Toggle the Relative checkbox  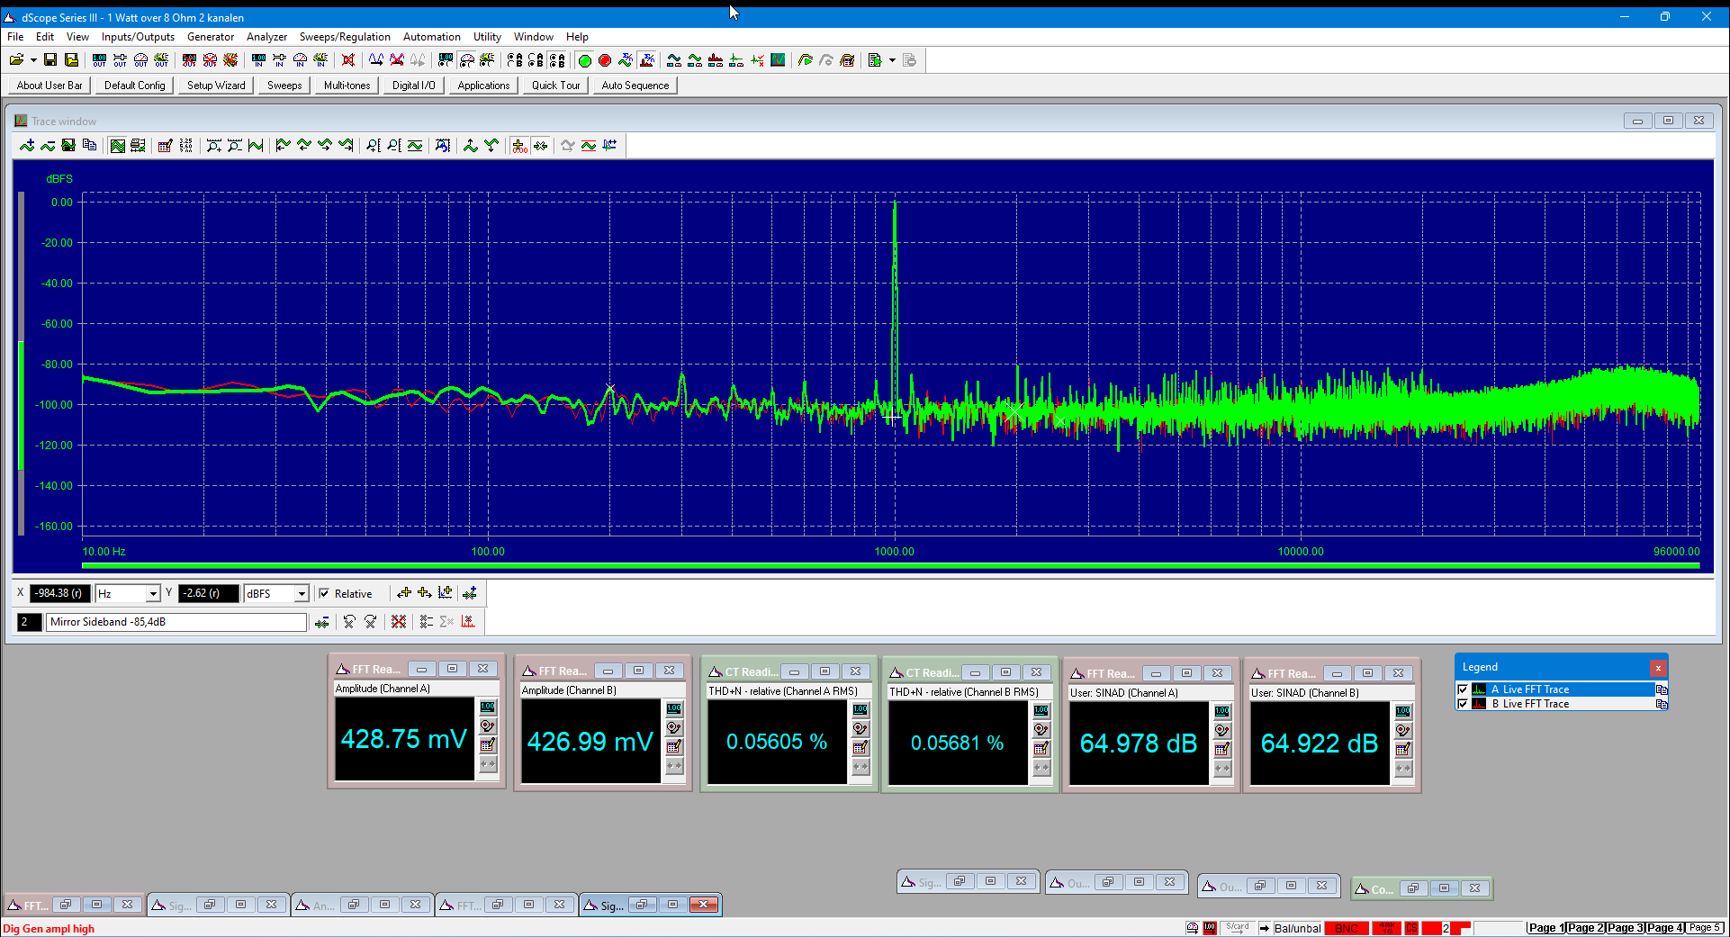coord(324,593)
